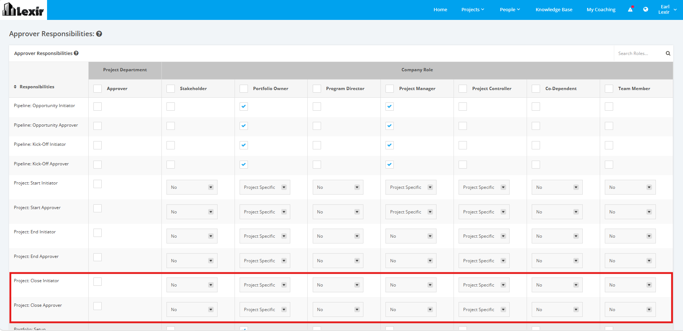683x331 pixels.
Task: Open Portfolio Owner dropdown for Close Approver
Action: click(x=265, y=310)
